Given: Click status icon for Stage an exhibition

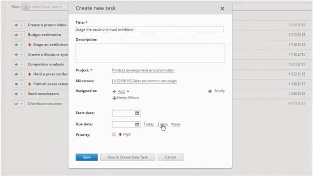Looking at the screenshot, I should [16, 44].
